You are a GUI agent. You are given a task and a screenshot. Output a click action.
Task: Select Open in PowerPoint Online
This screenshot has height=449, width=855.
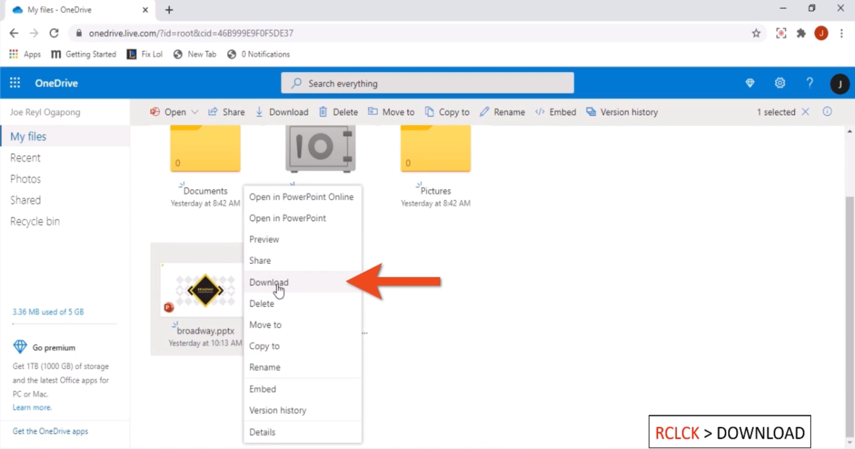(x=301, y=197)
